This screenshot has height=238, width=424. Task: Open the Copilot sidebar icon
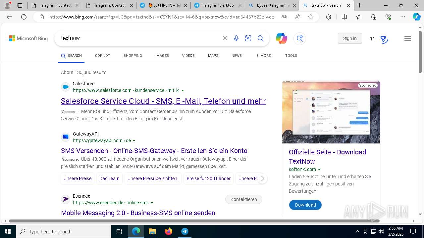(416, 17)
